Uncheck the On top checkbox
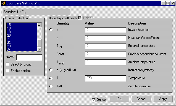The image size is (176, 106). 93,99
